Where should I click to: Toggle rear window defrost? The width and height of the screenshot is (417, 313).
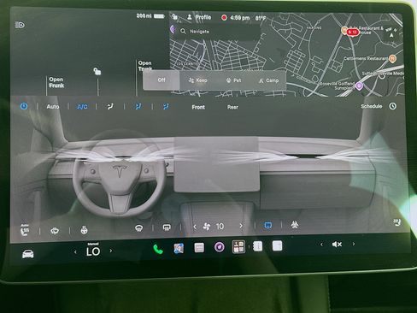pyautogui.click(x=167, y=227)
